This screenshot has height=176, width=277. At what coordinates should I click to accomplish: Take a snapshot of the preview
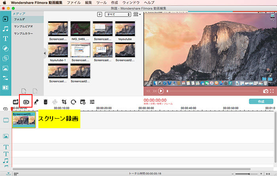tap(266, 91)
